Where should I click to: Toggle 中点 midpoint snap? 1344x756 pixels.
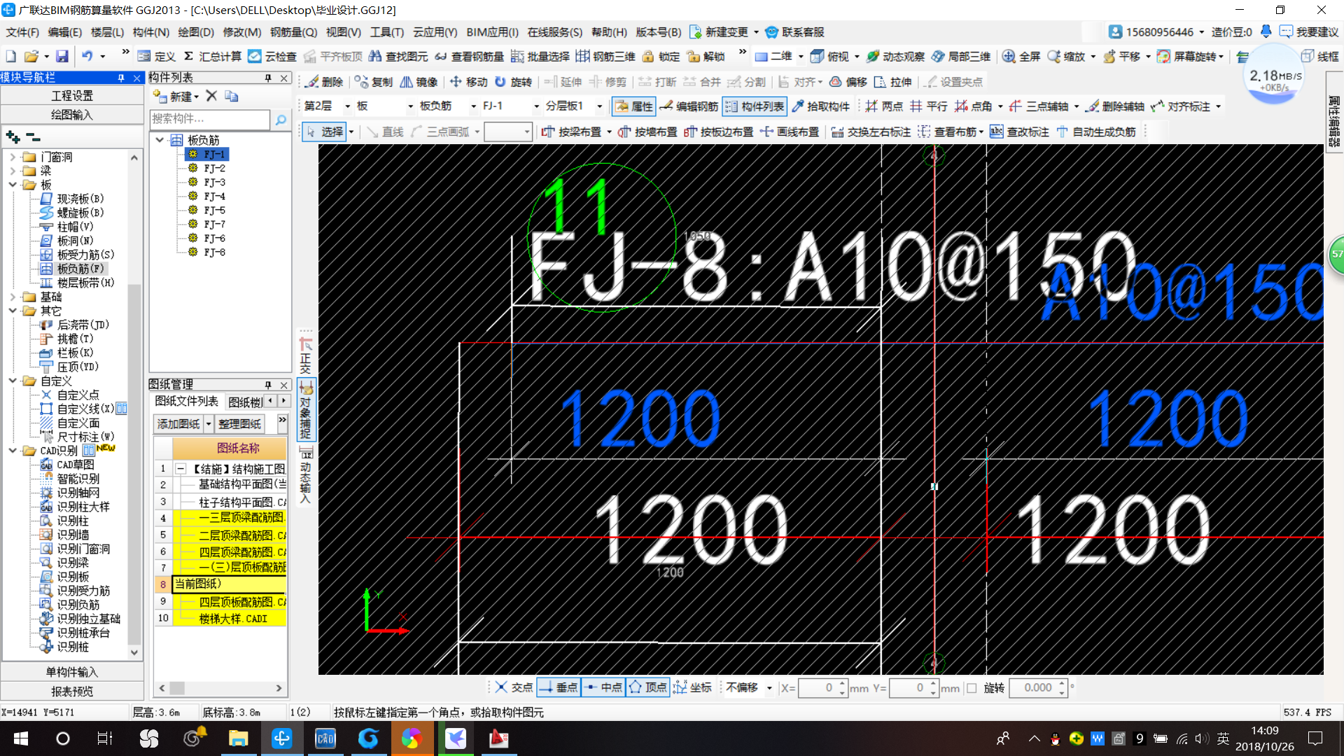click(603, 687)
